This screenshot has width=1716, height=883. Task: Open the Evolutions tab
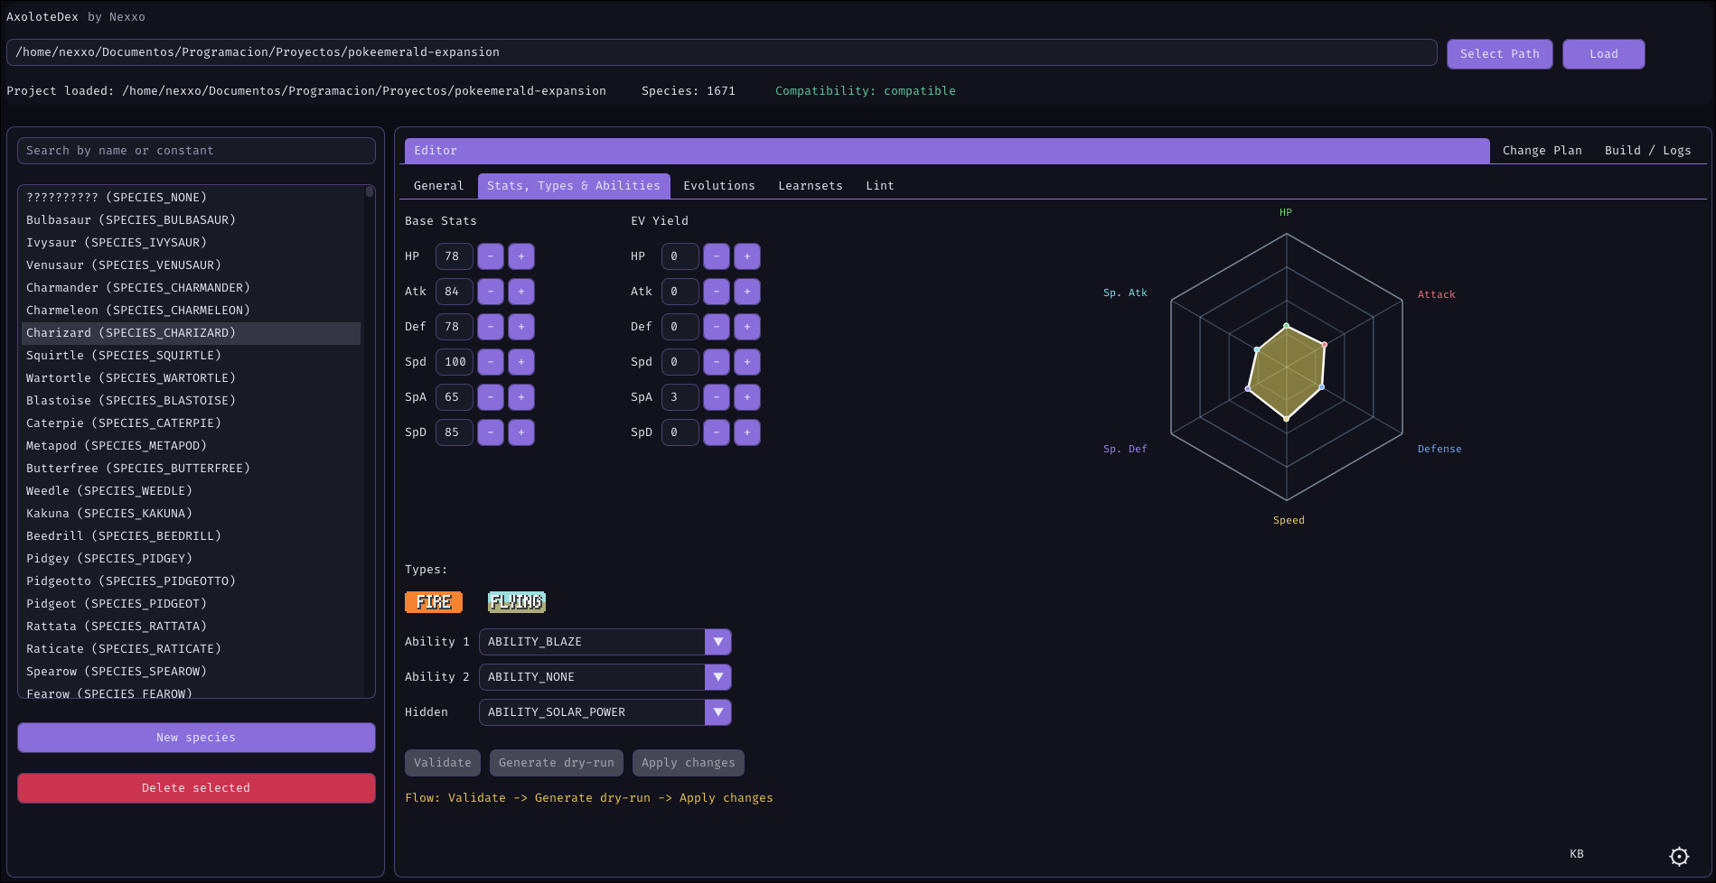point(719,186)
